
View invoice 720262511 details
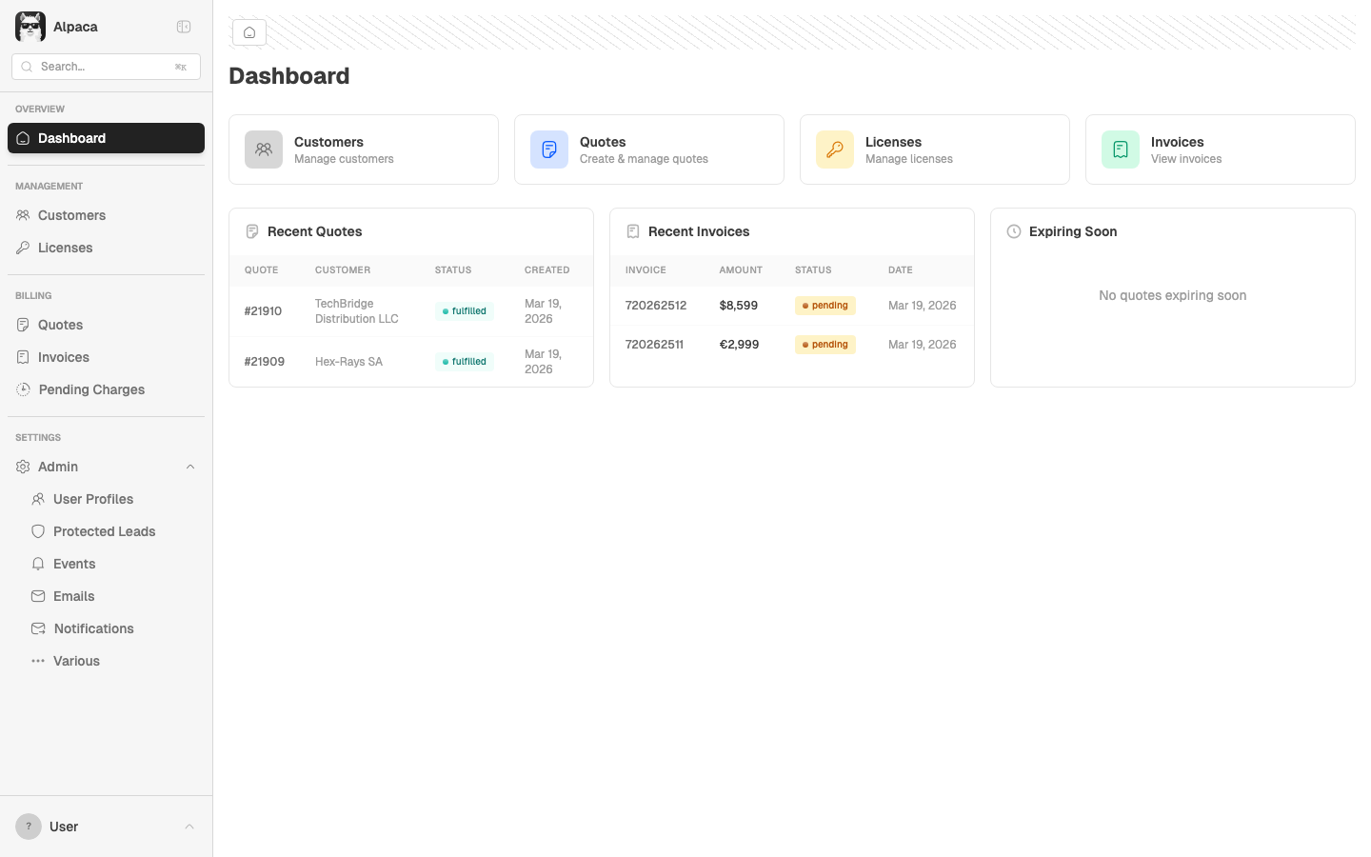pos(654,344)
